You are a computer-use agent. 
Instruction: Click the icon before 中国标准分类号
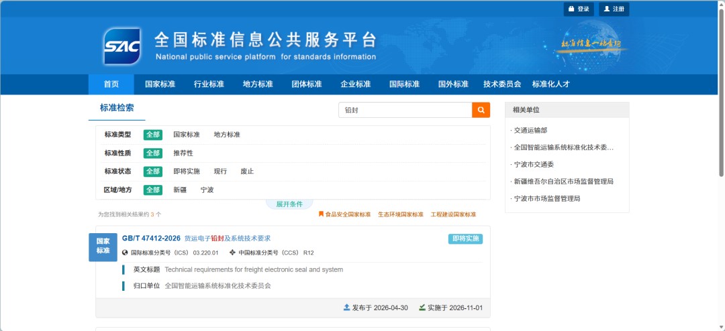pos(232,253)
